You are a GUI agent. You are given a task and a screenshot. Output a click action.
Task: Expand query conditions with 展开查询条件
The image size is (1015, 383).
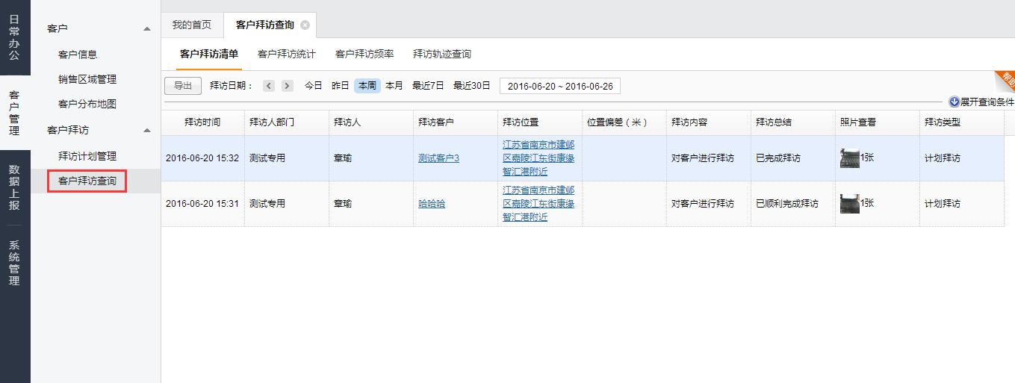[x=981, y=102]
